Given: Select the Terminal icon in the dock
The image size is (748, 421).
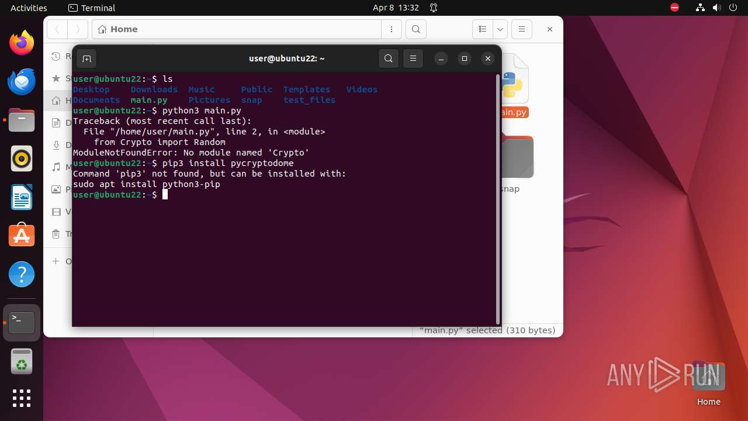Looking at the screenshot, I should (22, 323).
